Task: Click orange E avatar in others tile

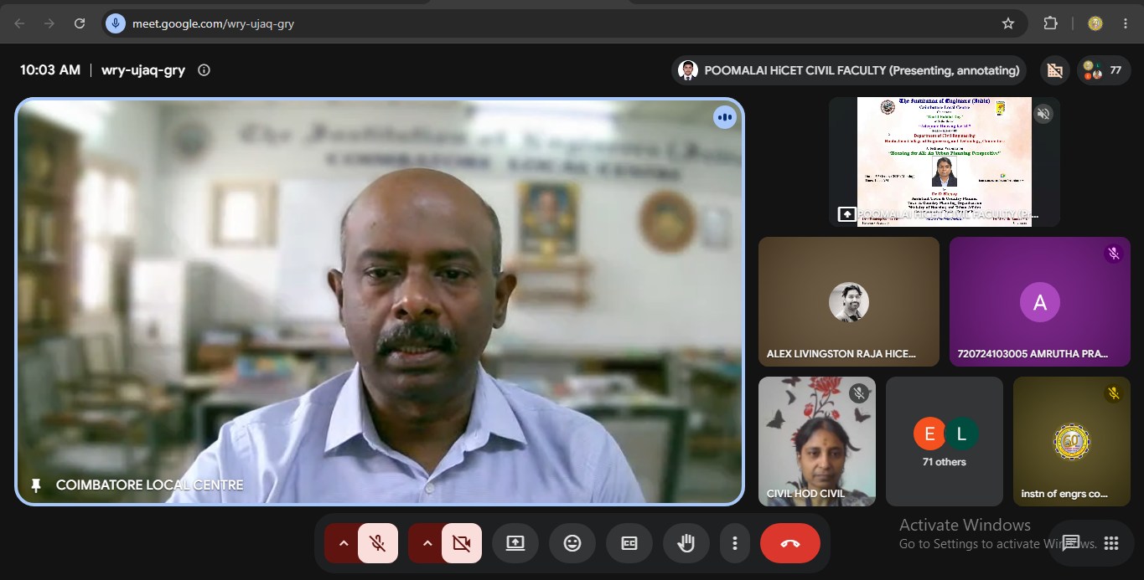Action: [929, 434]
